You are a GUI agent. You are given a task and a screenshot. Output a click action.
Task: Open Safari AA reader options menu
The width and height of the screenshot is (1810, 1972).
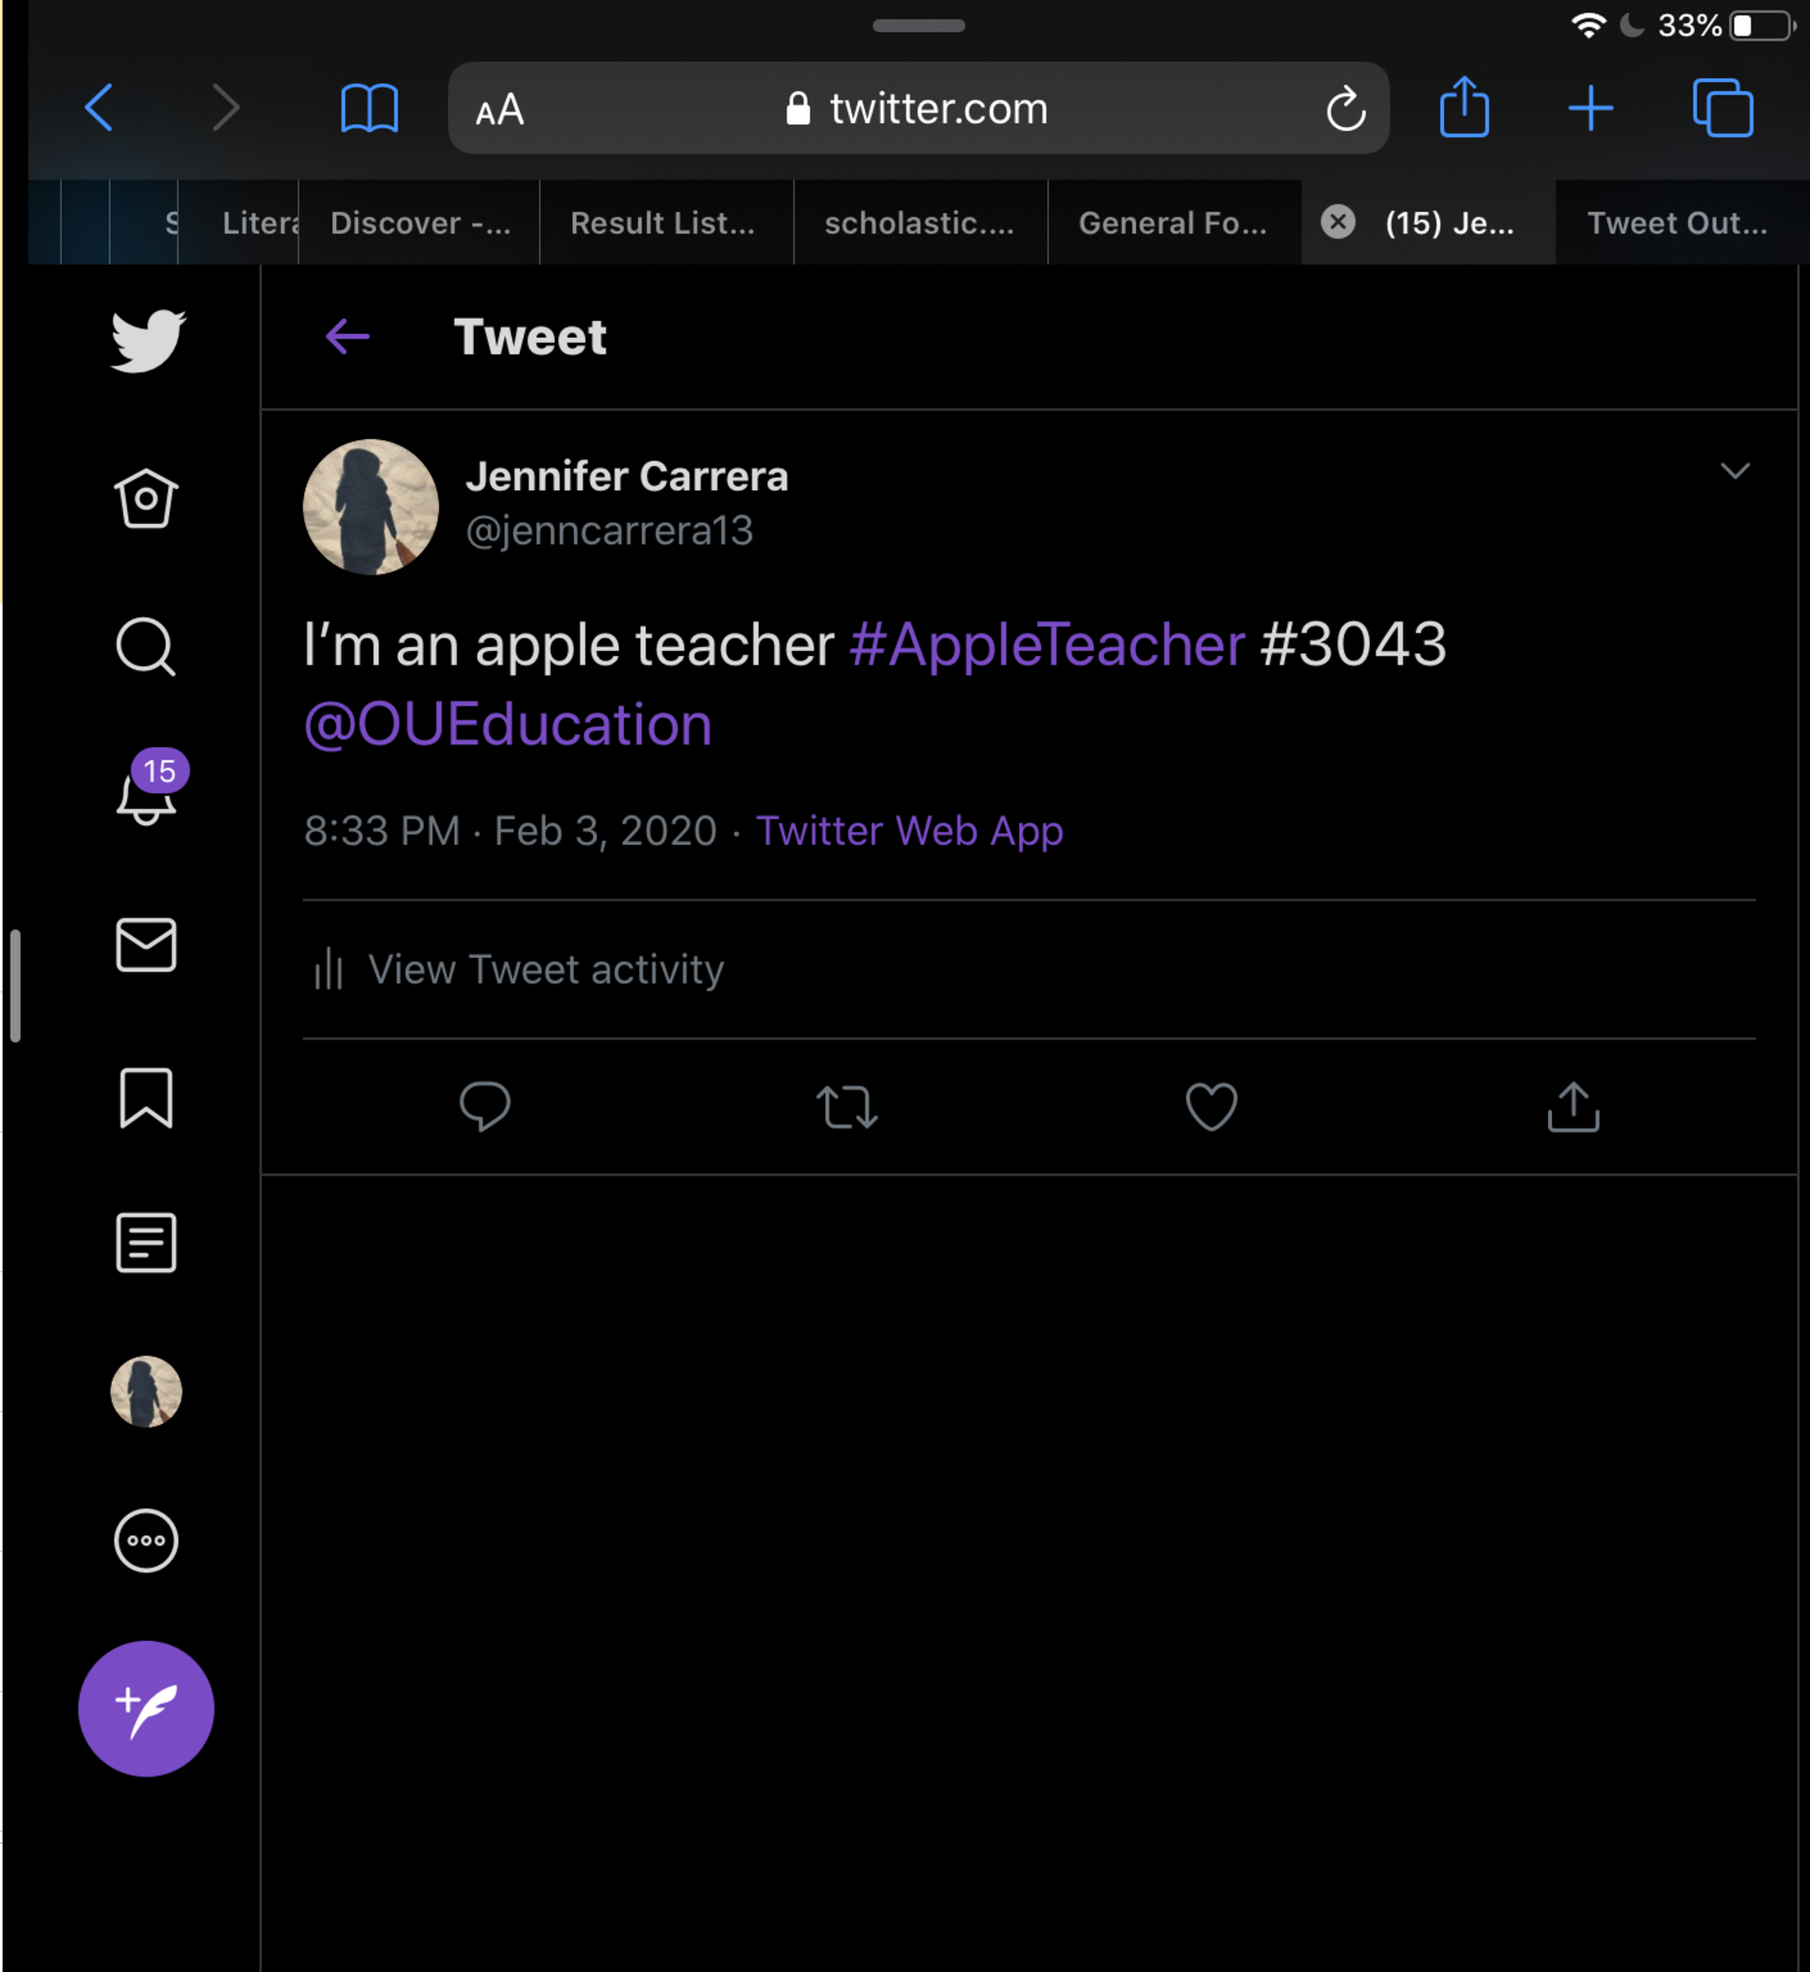(500, 110)
